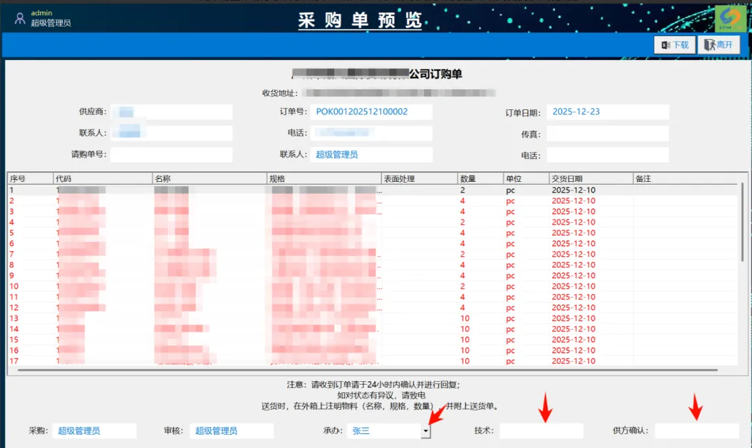Click the 订单号 field POK001202512100002

[x=371, y=111]
